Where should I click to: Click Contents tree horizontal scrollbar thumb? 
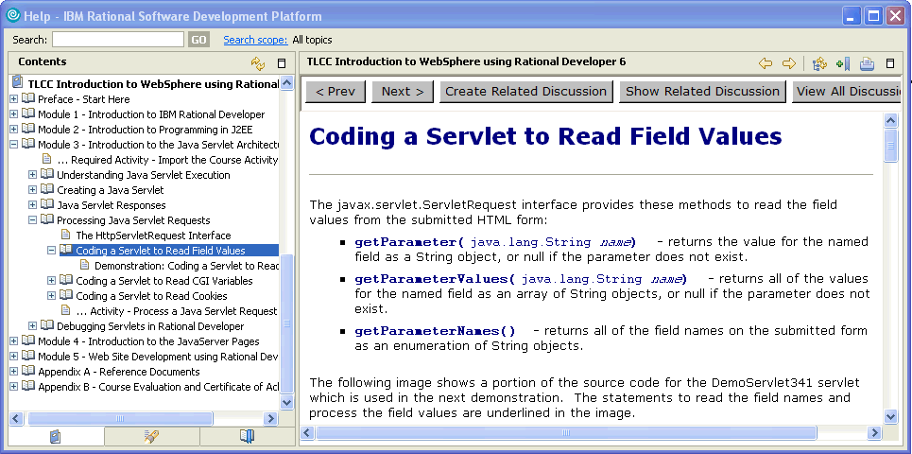tap(120, 418)
